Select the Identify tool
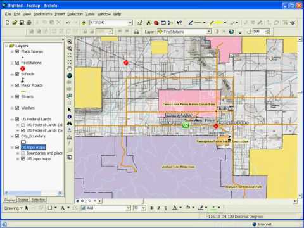 tap(70, 117)
